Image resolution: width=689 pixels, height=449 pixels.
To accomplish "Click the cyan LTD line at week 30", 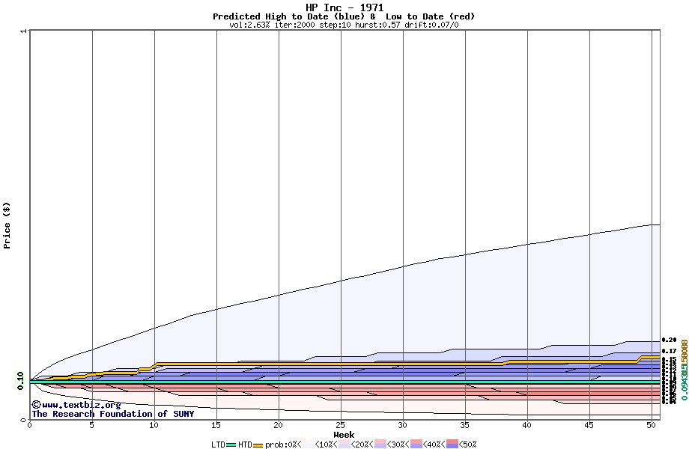I will coord(403,382).
